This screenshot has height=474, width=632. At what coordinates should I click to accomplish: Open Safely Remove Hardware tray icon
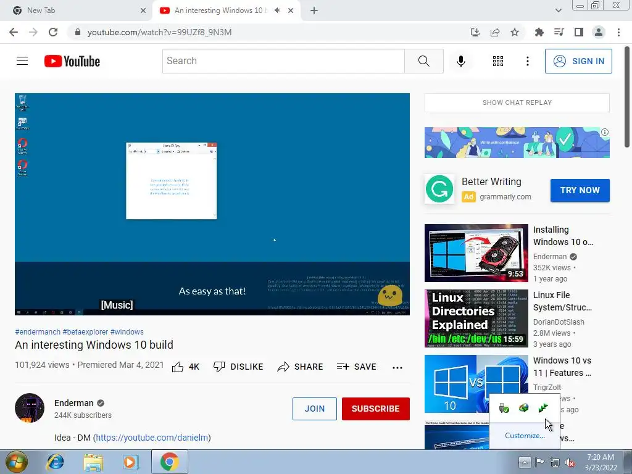pos(504,408)
